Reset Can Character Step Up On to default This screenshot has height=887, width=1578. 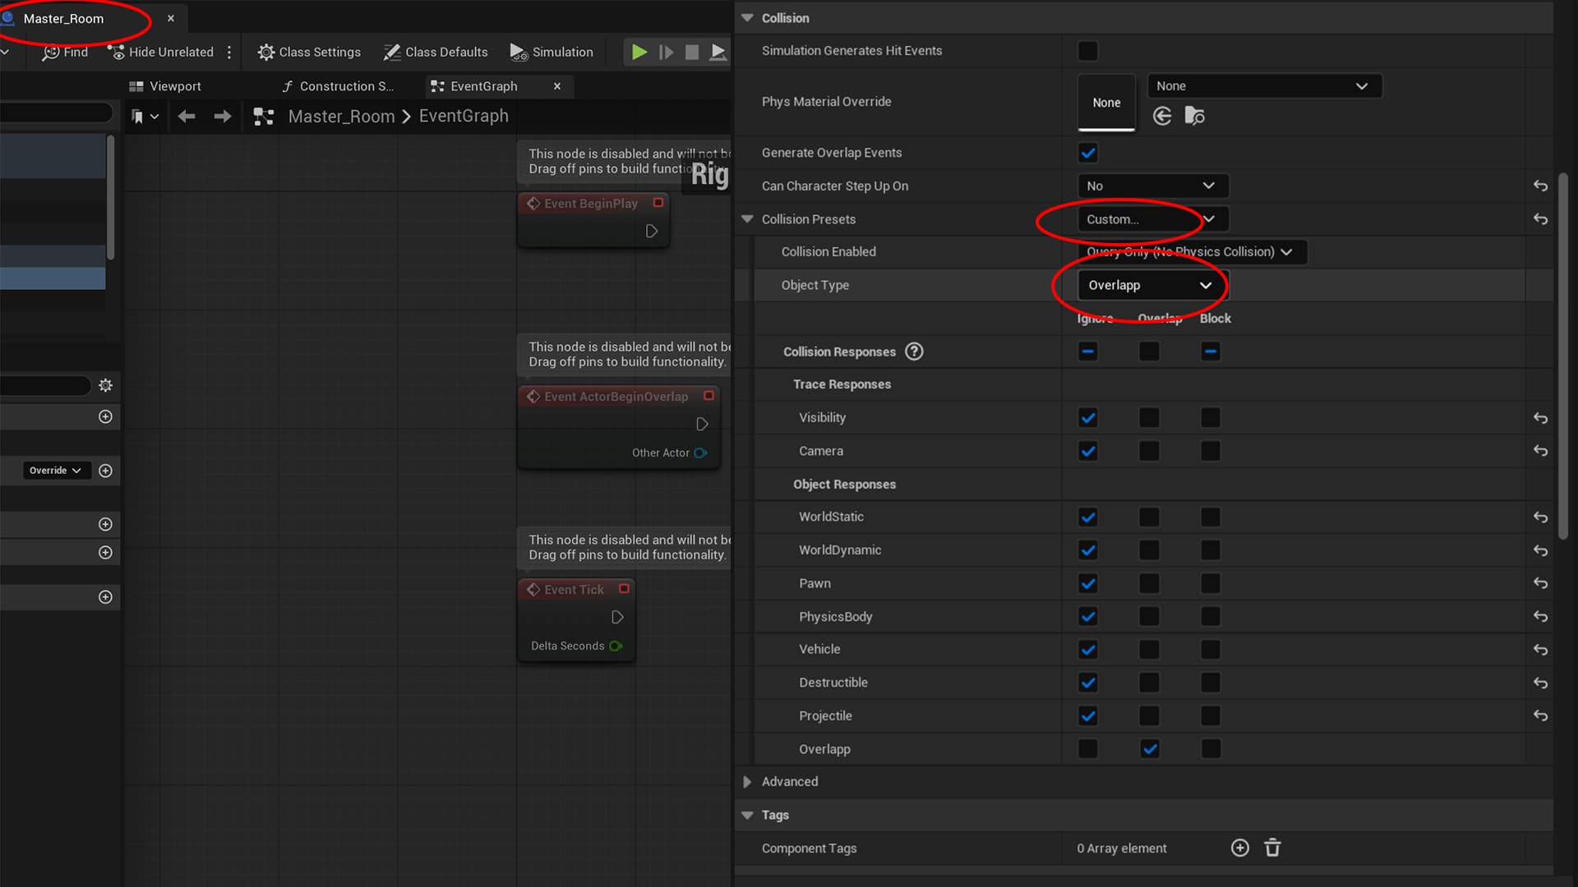(x=1540, y=186)
